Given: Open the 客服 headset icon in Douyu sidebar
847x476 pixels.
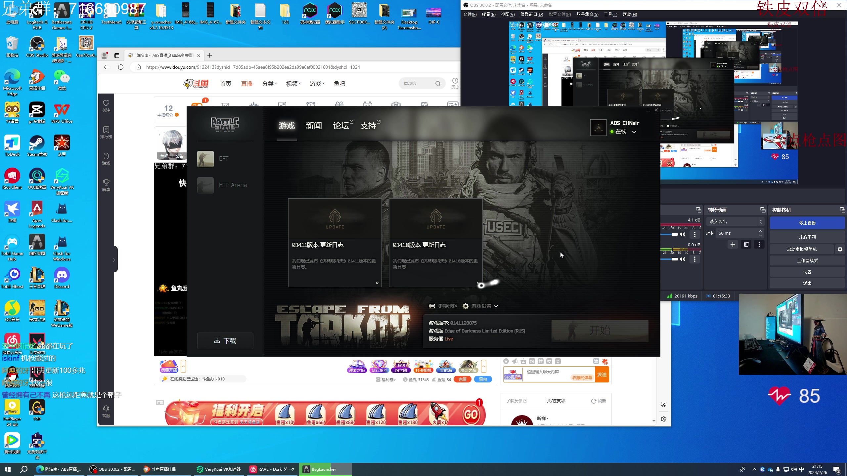Looking at the screenshot, I should coord(106,412).
